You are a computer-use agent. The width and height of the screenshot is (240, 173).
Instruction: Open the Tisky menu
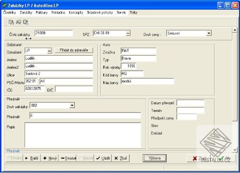133,12
